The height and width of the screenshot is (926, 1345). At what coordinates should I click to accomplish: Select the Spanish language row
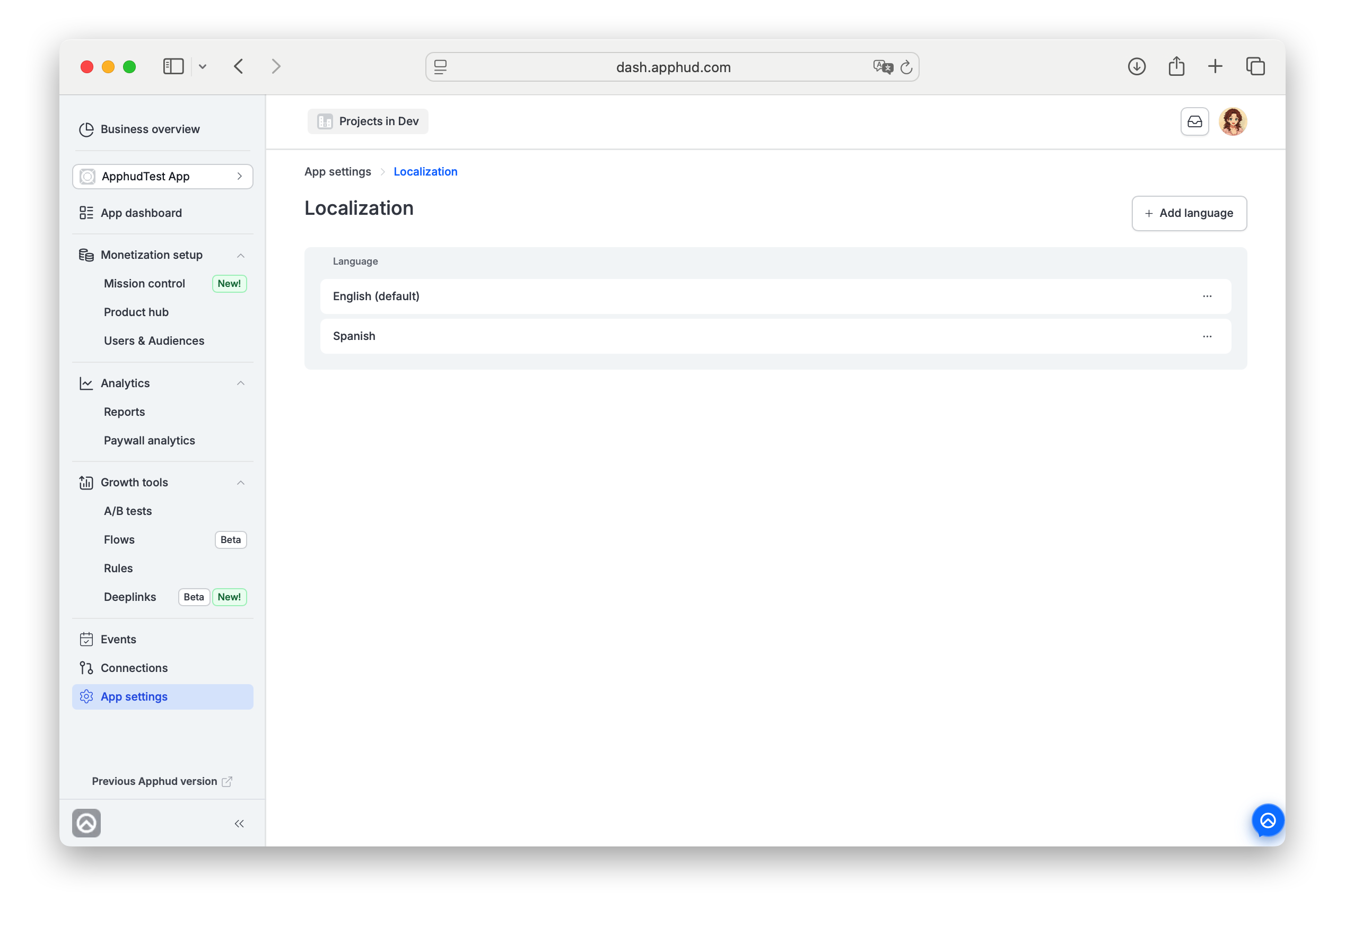(x=775, y=337)
